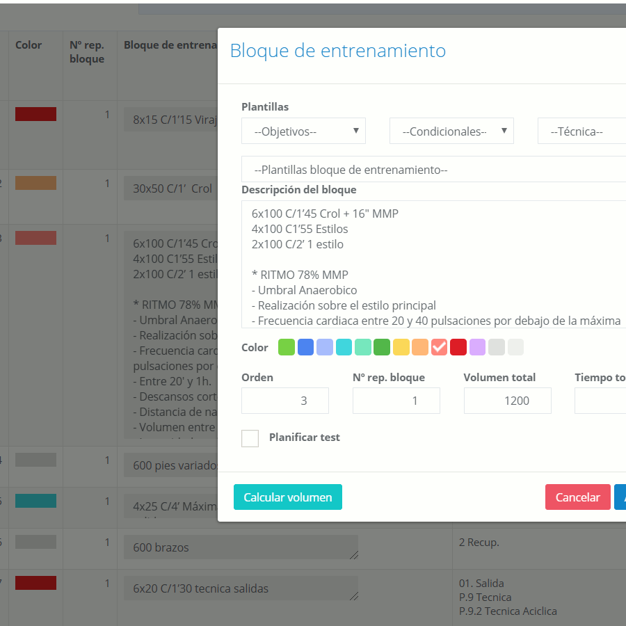626x626 pixels.
Task: Click the 01. Salida text
Action: click(x=481, y=584)
